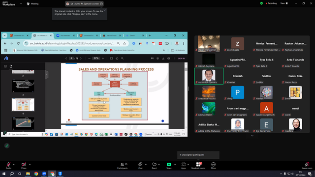
Task: Open the Zoom Workplace dropdown arrow
Action: click(x=21, y=3)
